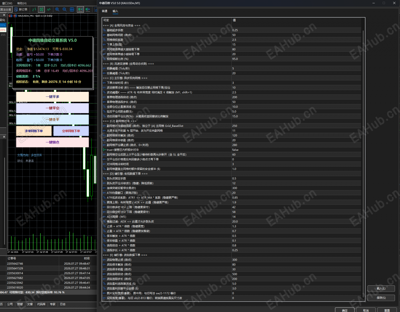The height and width of the screenshot is (312, 400).
Task: Toggle the true=接管区内析极补对冲 false value
Action: coord(296,150)
